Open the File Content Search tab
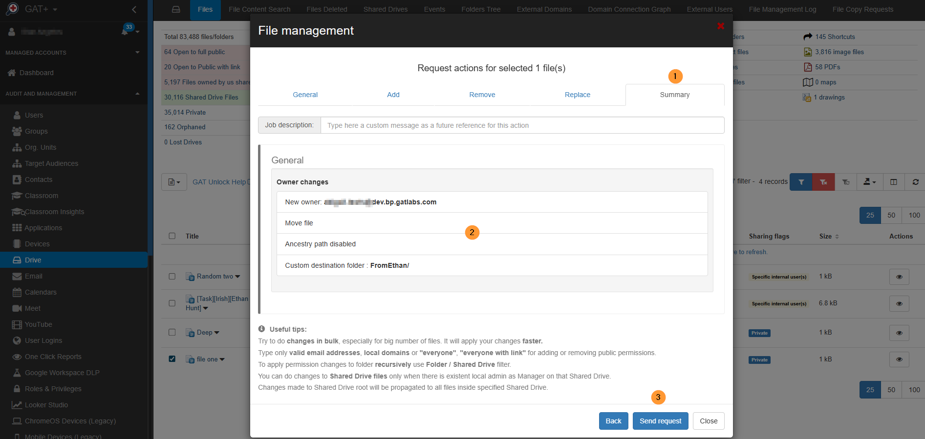Image resolution: width=925 pixels, height=439 pixels. [259, 9]
